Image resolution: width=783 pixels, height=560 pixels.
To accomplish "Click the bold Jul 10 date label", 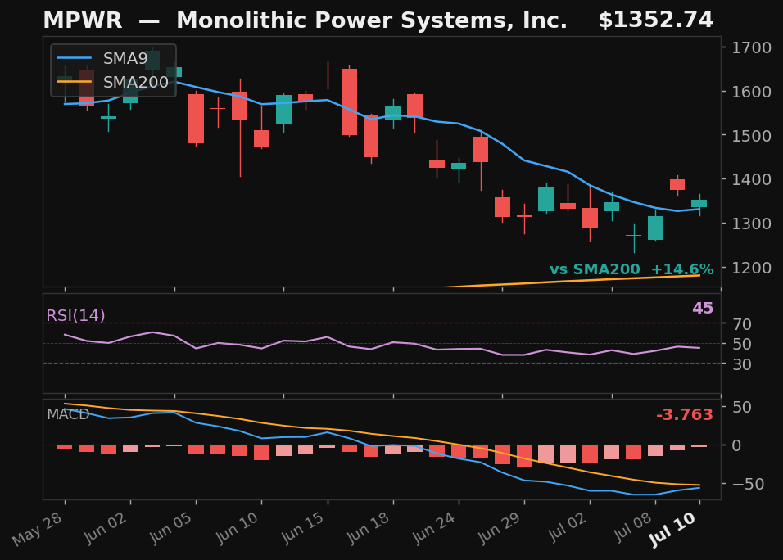I will pyautogui.click(x=672, y=530).
